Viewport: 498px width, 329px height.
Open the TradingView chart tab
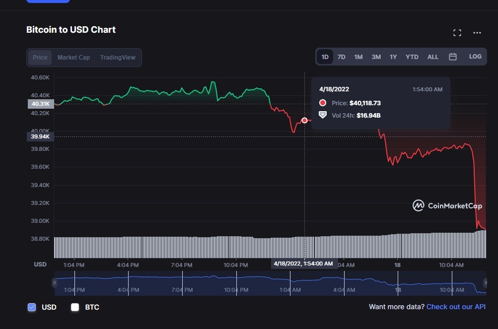(x=117, y=57)
